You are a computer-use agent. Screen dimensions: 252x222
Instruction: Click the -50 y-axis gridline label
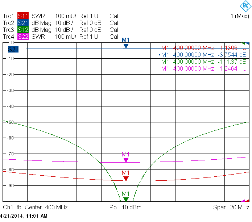pyautogui.click(x=10, y=122)
